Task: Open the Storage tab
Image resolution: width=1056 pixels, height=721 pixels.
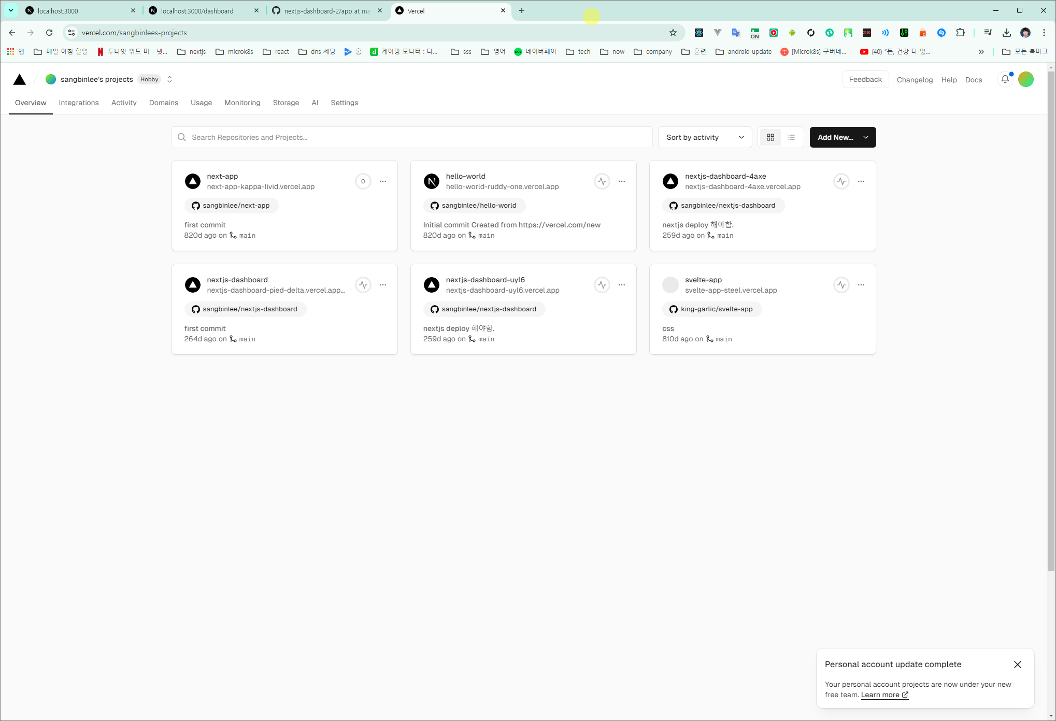Action: point(286,103)
